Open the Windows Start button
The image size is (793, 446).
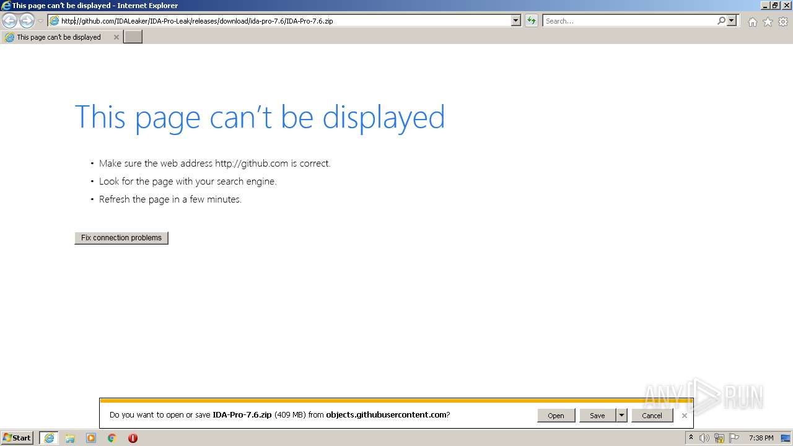click(x=17, y=438)
